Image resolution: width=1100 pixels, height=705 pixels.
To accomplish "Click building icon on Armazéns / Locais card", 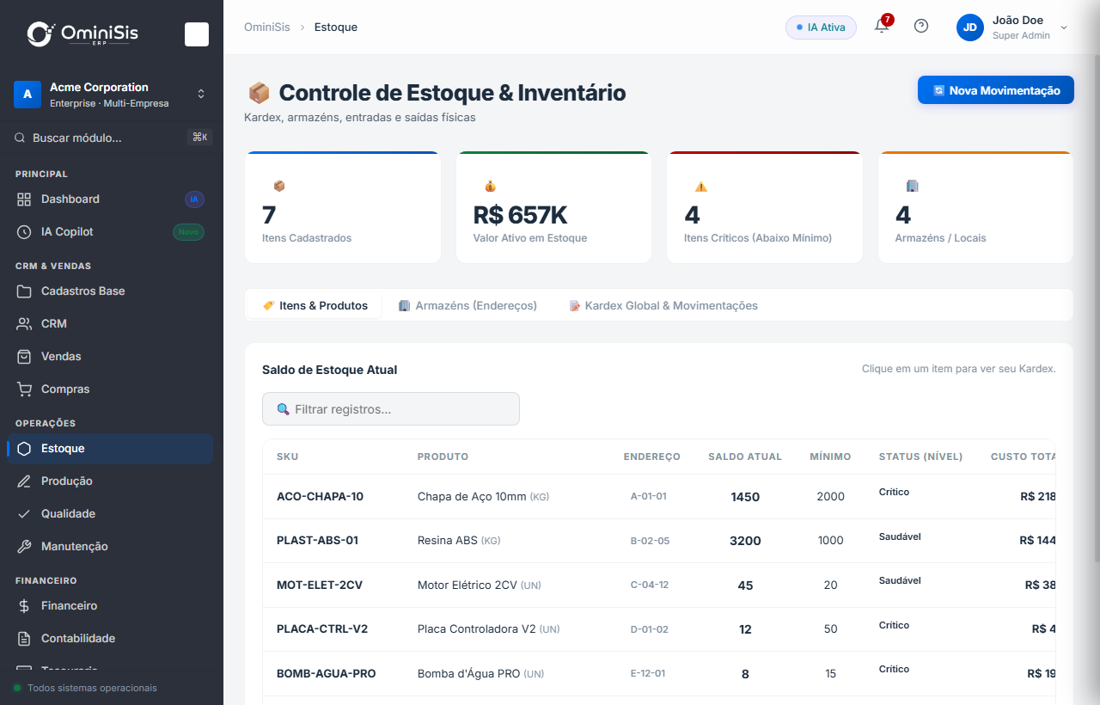I will pos(912,186).
